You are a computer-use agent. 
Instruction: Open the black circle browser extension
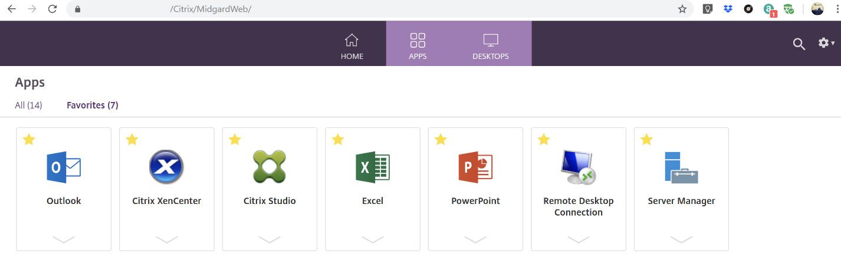point(748,9)
